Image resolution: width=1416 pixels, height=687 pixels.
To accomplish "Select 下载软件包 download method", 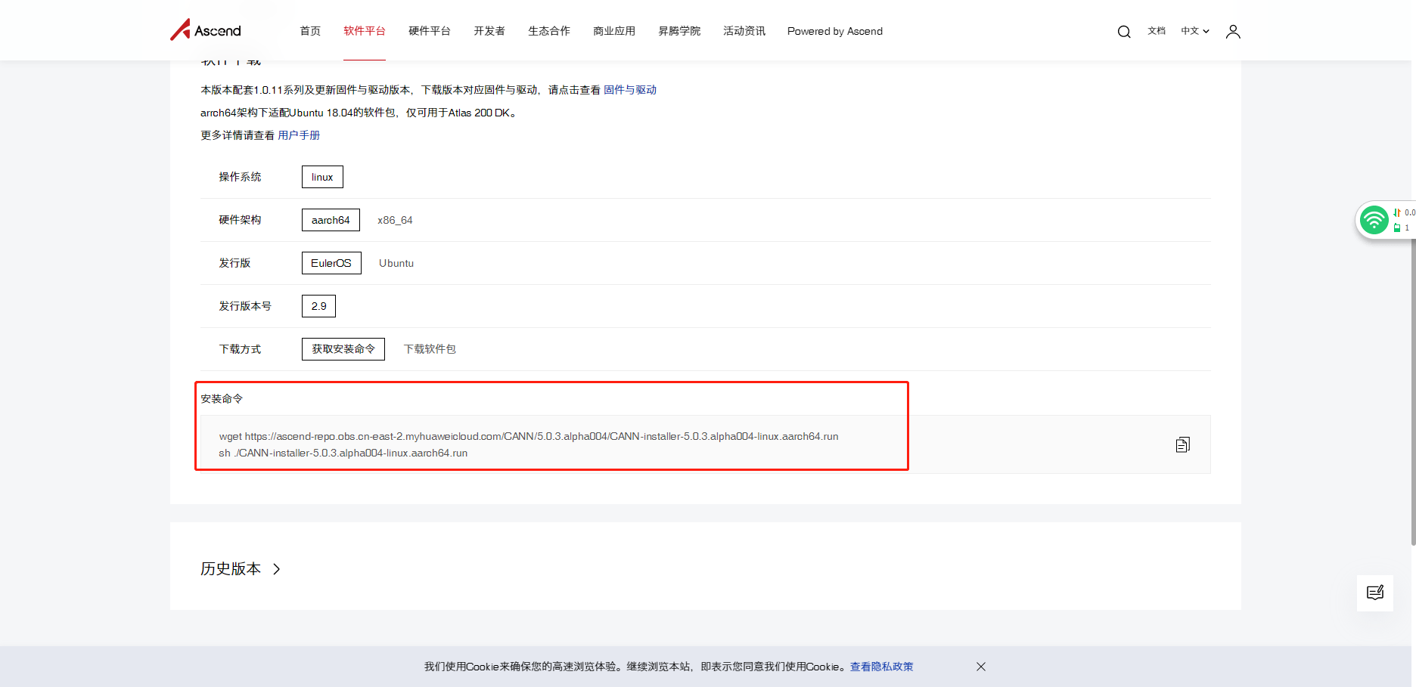I will 430,349.
